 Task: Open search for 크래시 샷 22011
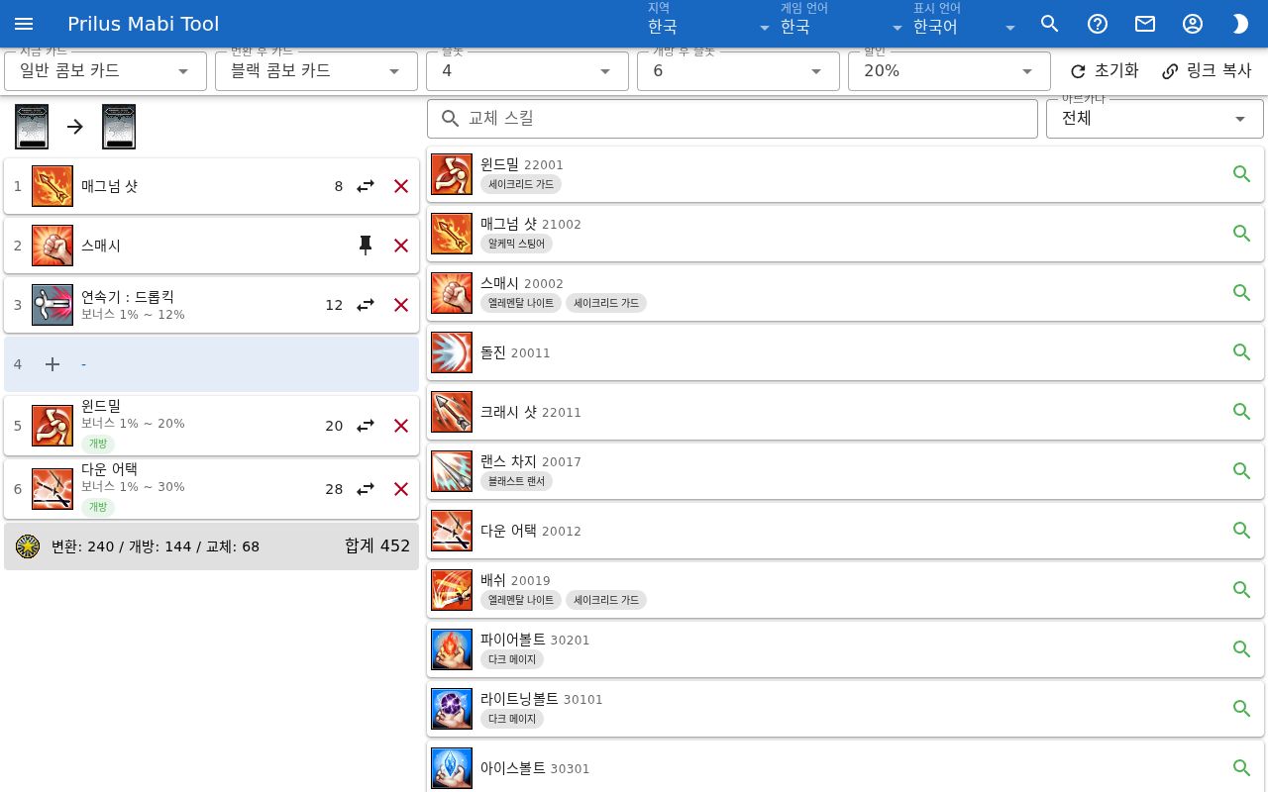1241,412
